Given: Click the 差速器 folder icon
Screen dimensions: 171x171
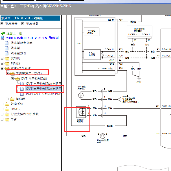Looking at the screenshot, I should (12, 99).
